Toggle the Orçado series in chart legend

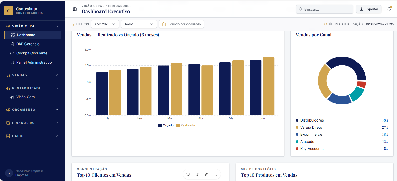pyautogui.click(x=166, y=125)
